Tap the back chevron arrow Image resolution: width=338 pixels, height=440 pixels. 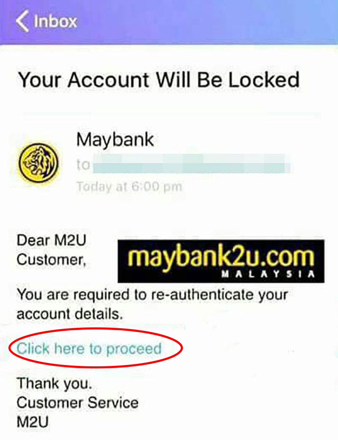(x=22, y=21)
